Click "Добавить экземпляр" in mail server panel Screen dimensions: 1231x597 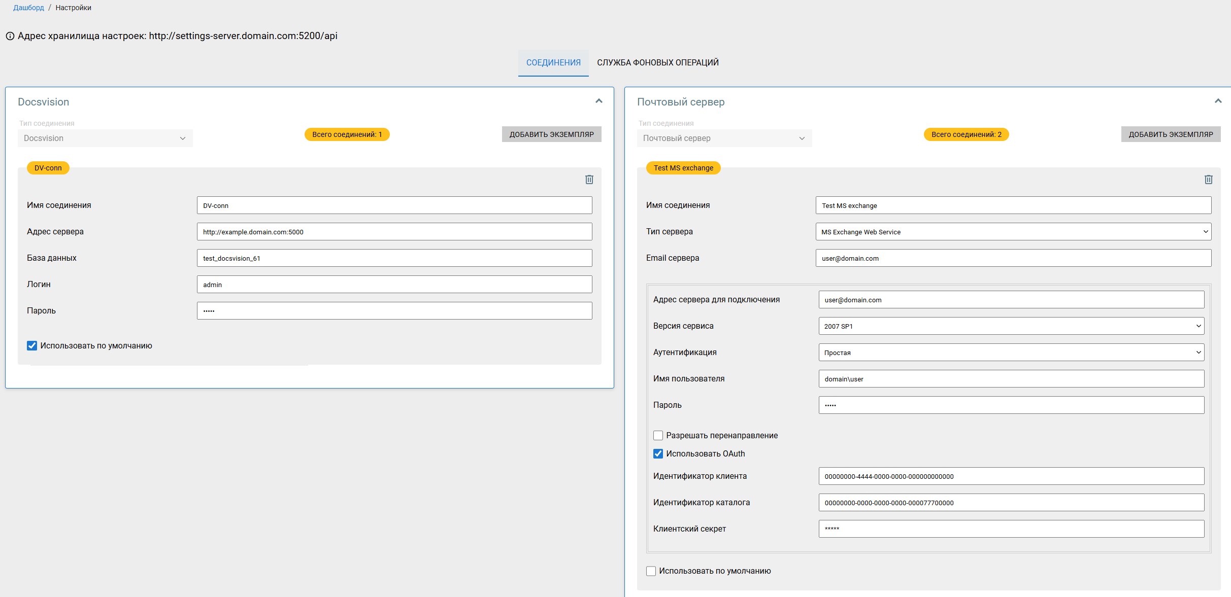coord(1171,134)
